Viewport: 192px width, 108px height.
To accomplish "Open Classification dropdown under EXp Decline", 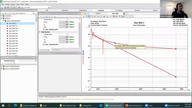I will [67, 34].
